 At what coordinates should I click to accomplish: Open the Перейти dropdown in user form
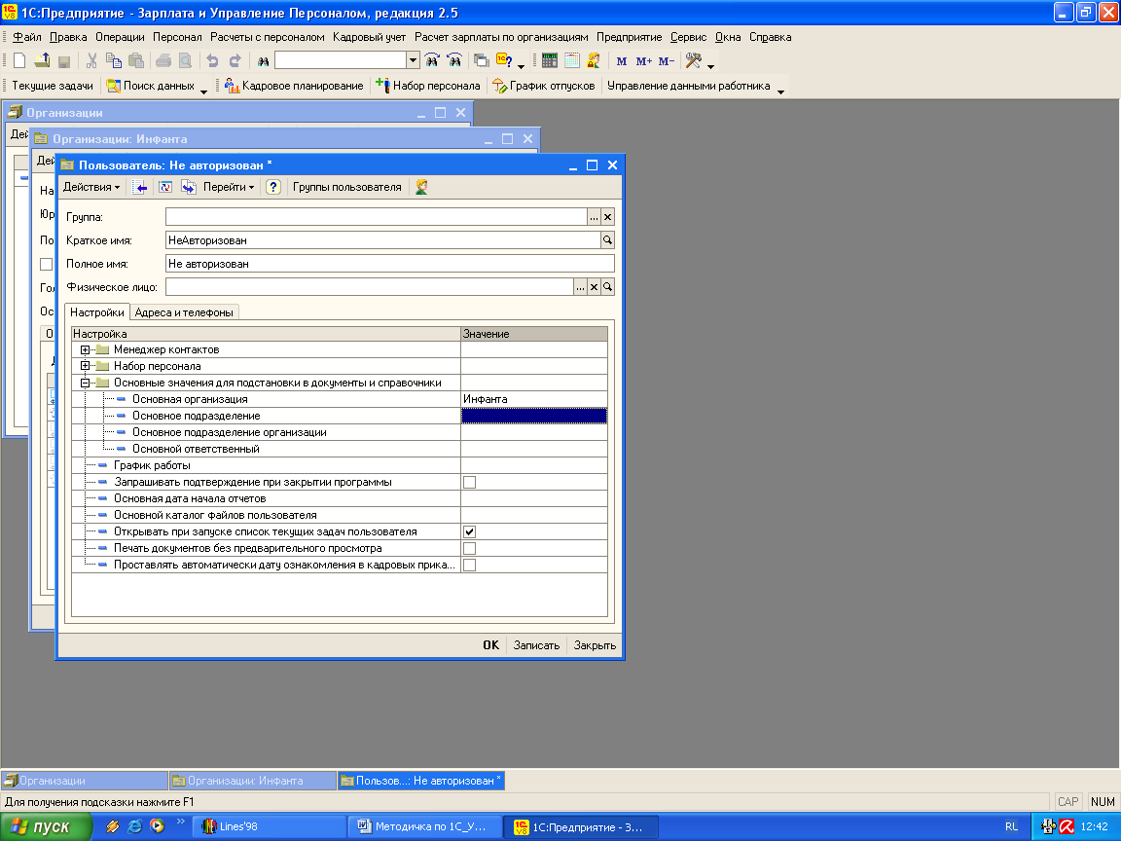coord(228,187)
